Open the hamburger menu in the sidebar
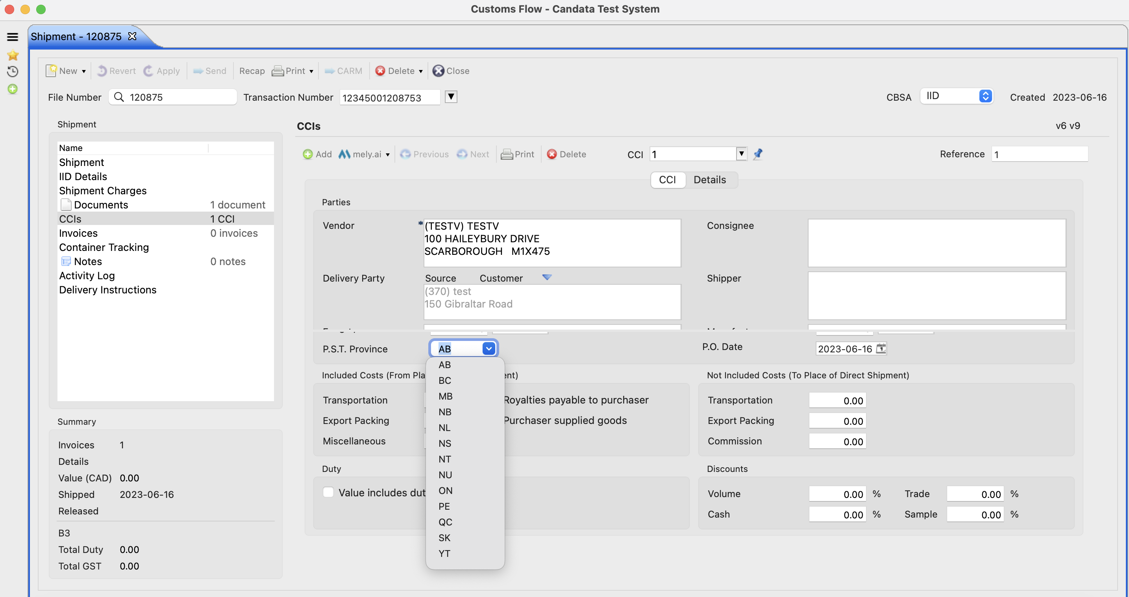Image resolution: width=1129 pixels, height=597 pixels. click(x=12, y=37)
